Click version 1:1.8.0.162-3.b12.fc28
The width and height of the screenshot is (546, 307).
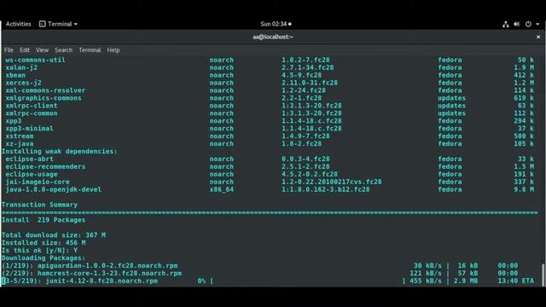[326, 189]
